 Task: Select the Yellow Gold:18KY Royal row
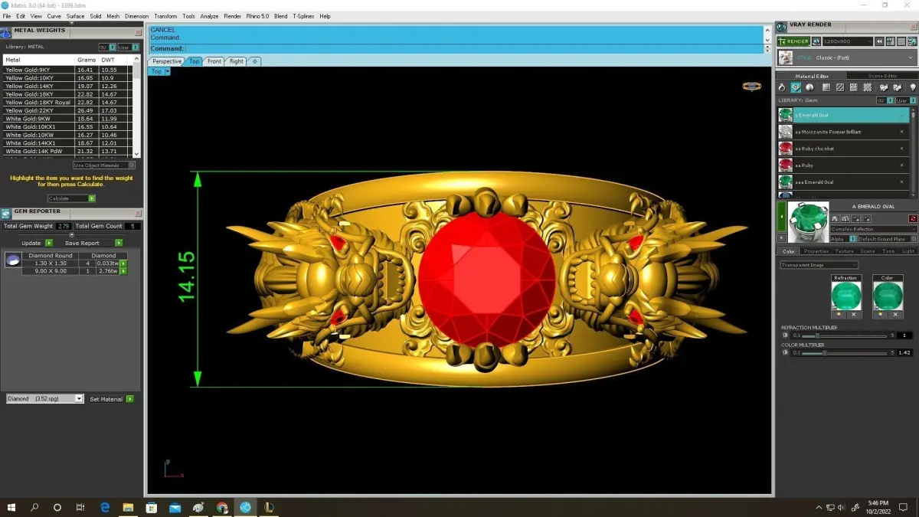(67, 103)
